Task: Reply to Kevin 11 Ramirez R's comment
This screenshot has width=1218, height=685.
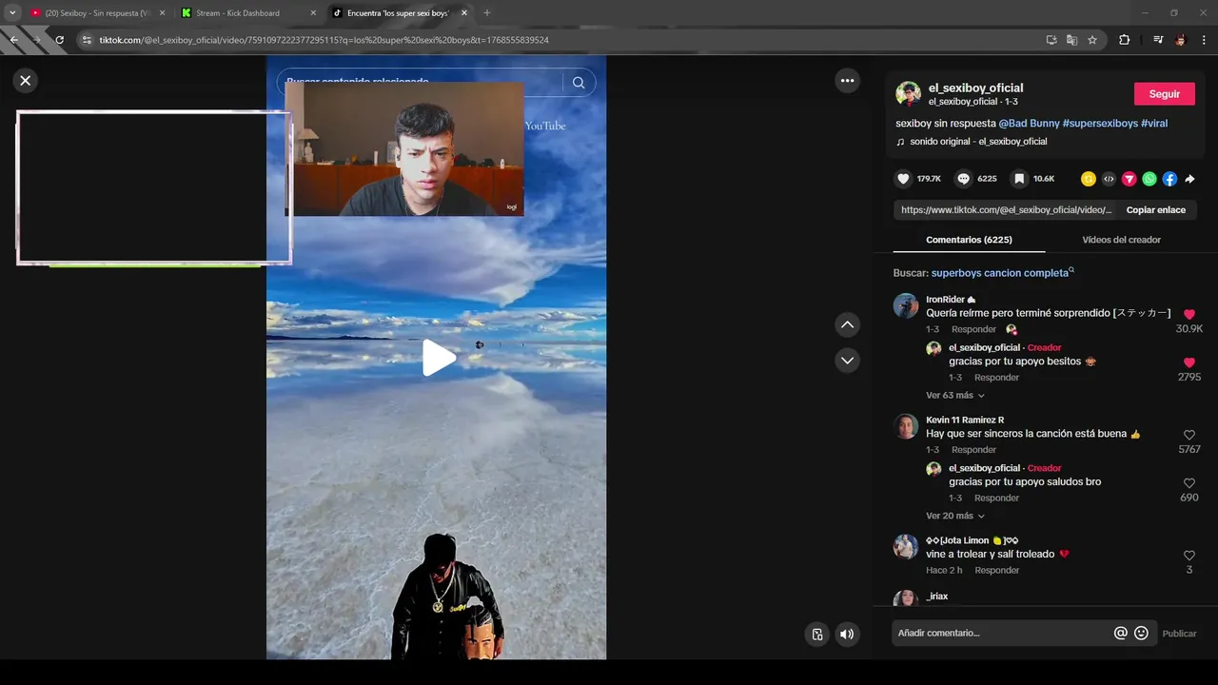Action: point(973,450)
